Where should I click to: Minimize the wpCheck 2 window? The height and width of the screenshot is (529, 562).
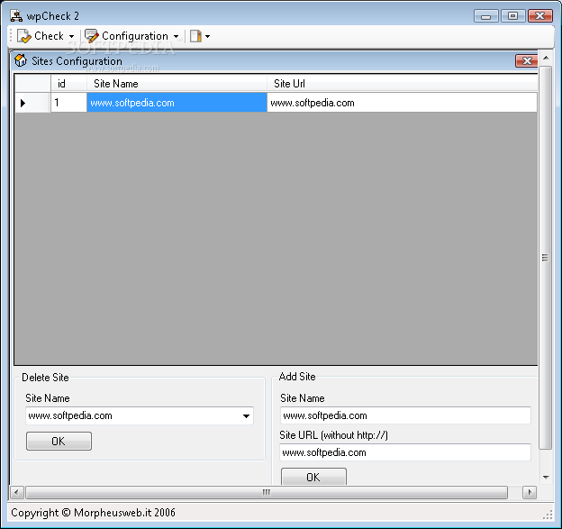[x=485, y=16]
